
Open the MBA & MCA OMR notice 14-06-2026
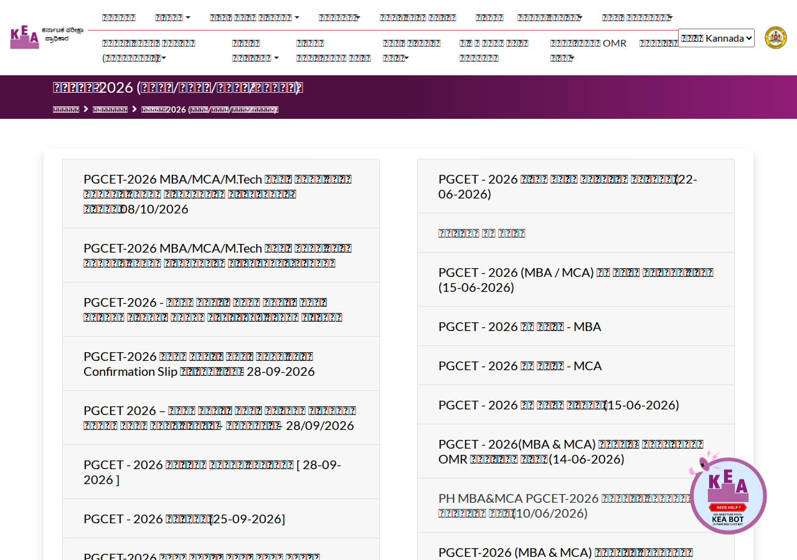tap(576, 451)
